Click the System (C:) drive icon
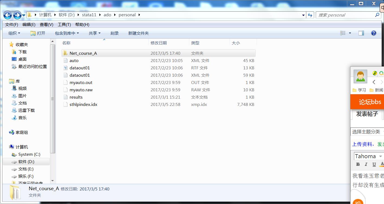 [x=14, y=154]
